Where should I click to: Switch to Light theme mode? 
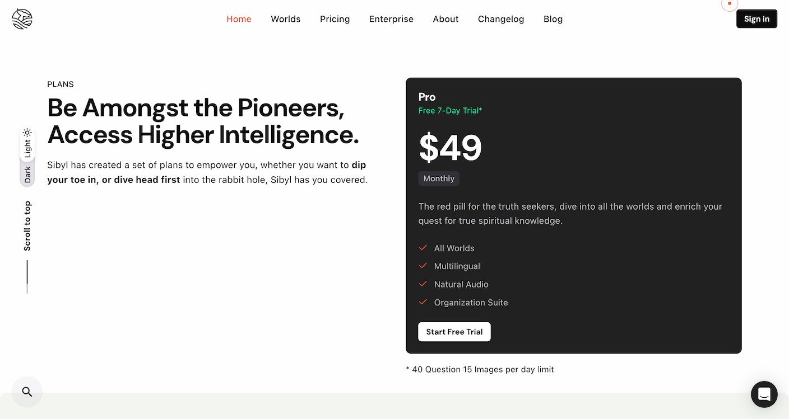point(27,148)
